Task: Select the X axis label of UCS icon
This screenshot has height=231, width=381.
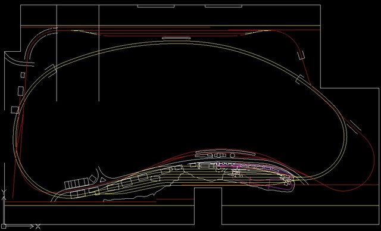Action: tap(38, 226)
